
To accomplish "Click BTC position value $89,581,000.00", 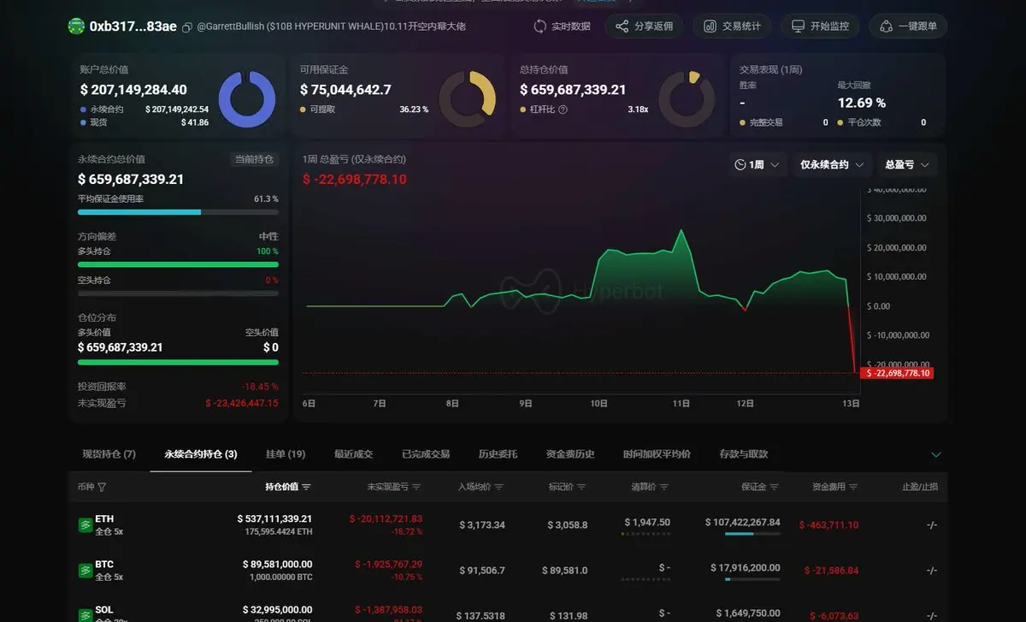I will pyautogui.click(x=278, y=564).
